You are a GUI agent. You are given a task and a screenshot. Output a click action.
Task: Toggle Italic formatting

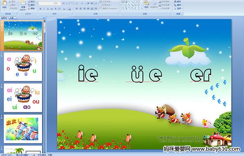click(44, 9)
